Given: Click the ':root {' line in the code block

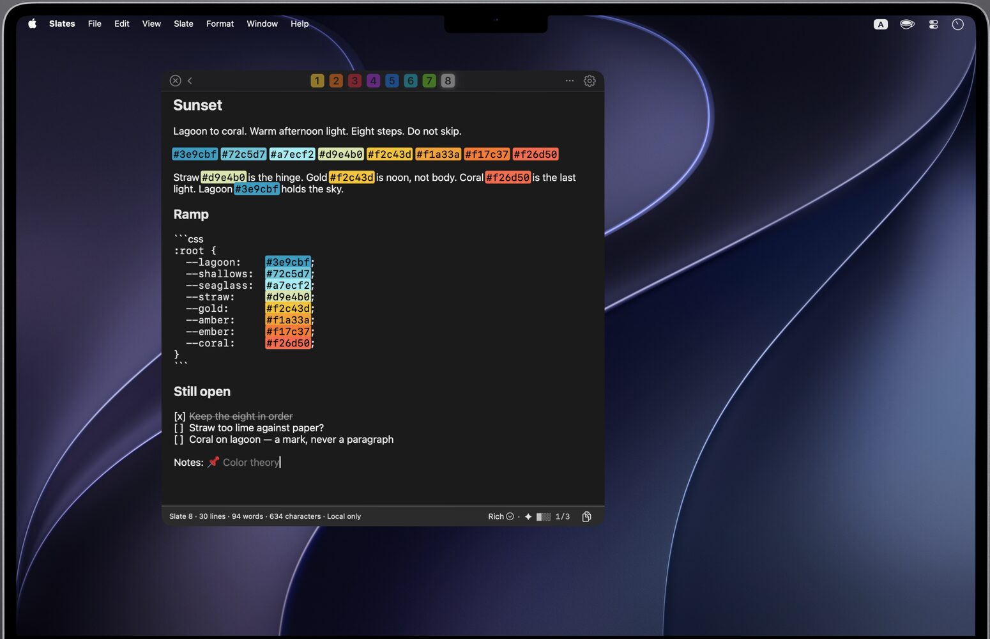Looking at the screenshot, I should click(195, 250).
